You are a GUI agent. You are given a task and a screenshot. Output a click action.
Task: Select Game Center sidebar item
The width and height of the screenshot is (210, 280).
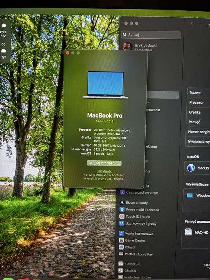pyautogui.click(x=132, y=240)
